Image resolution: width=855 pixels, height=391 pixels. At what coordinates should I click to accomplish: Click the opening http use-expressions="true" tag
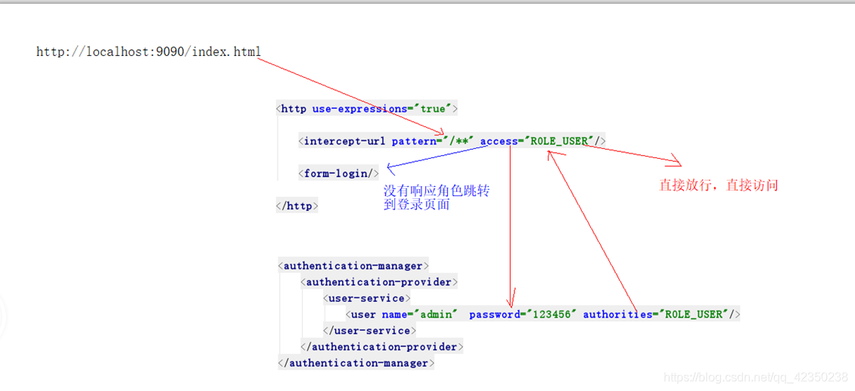367,109
